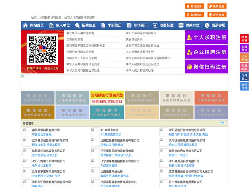Click the person icon on 企业招聘注册

(189, 52)
